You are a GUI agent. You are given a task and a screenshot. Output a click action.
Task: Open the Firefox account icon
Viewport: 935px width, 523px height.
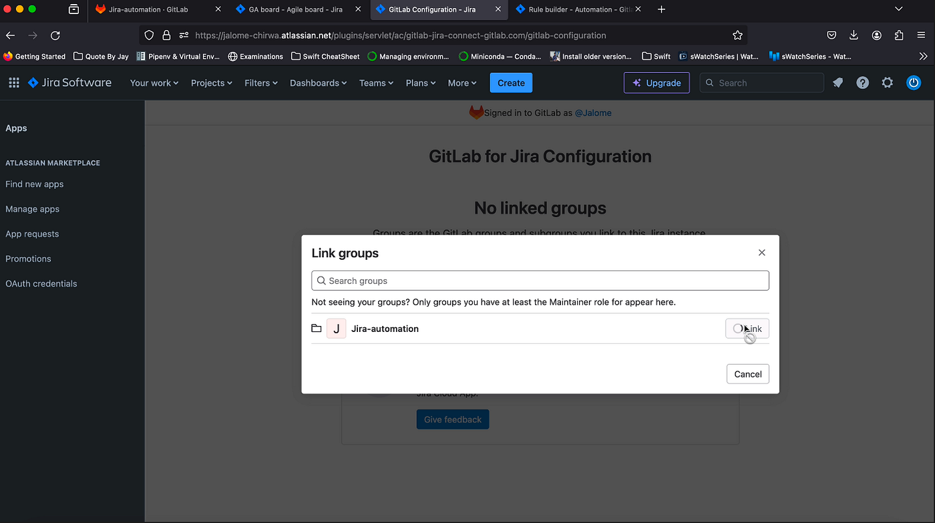tap(876, 35)
